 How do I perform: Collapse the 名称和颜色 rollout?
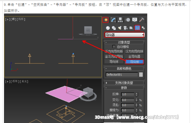point(124,68)
